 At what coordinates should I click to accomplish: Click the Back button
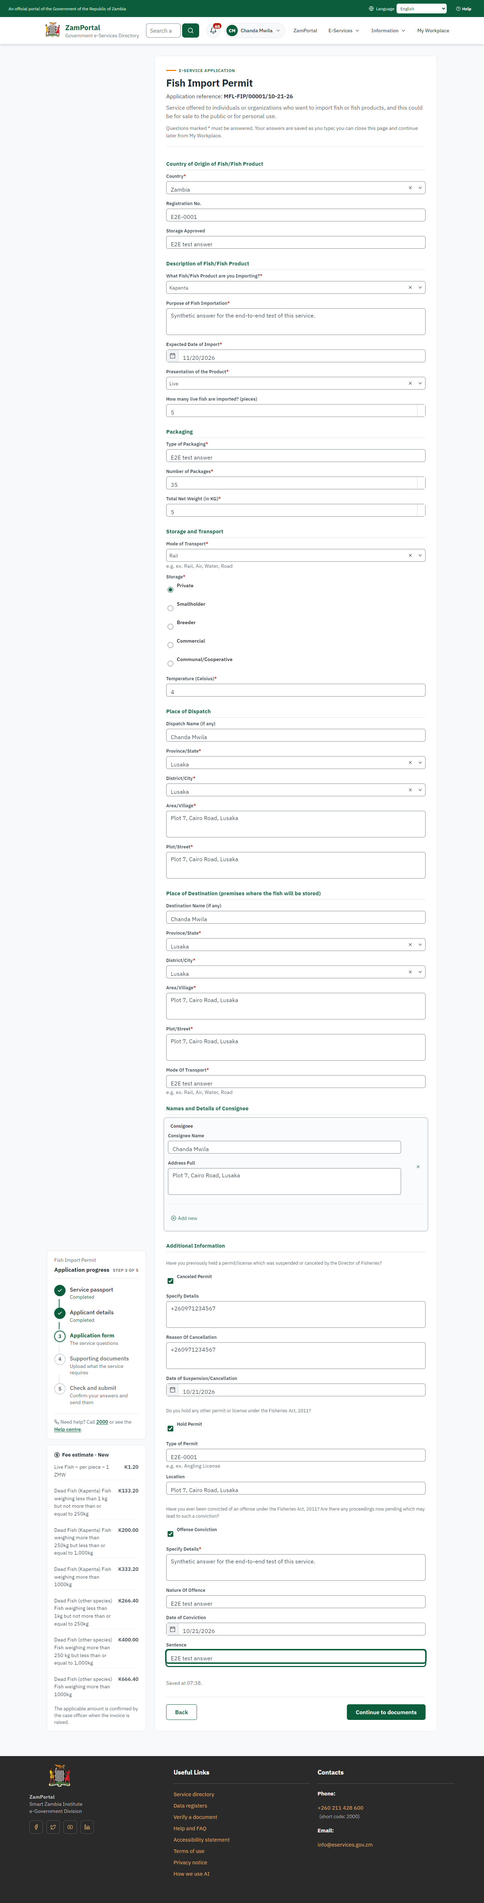[x=181, y=1712]
